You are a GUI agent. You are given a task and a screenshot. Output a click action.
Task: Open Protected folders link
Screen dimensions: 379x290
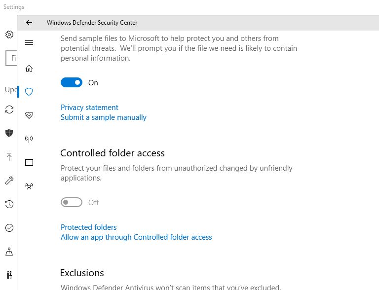click(89, 227)
